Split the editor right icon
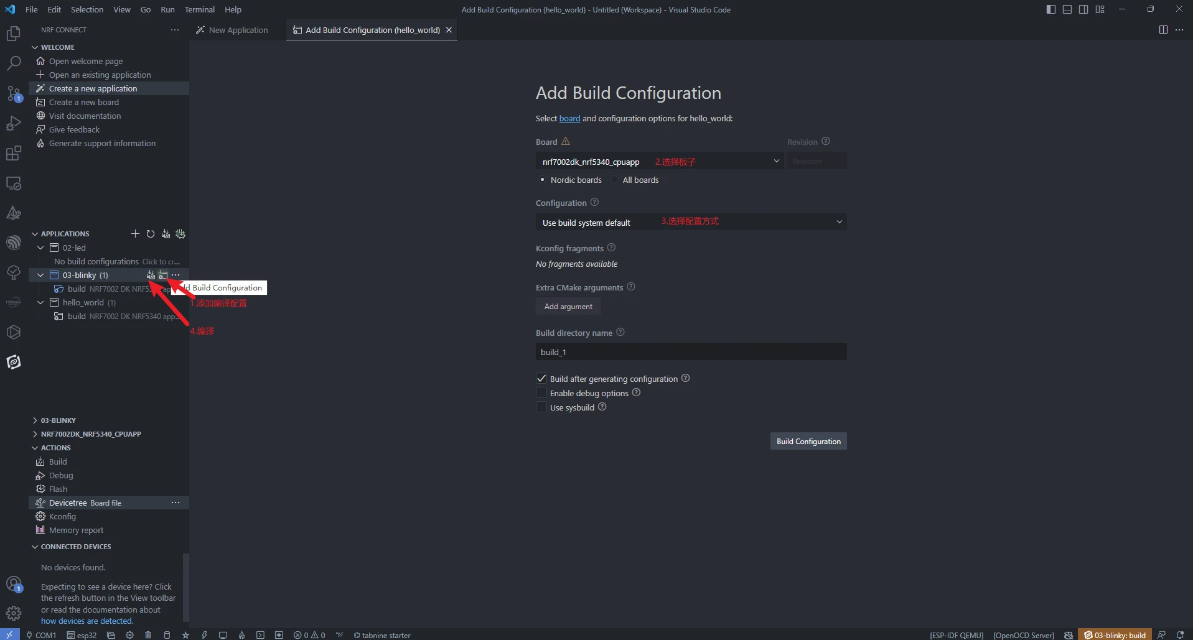The width and height of the screenshot is (1193, 640). (x=1163, y=30)
